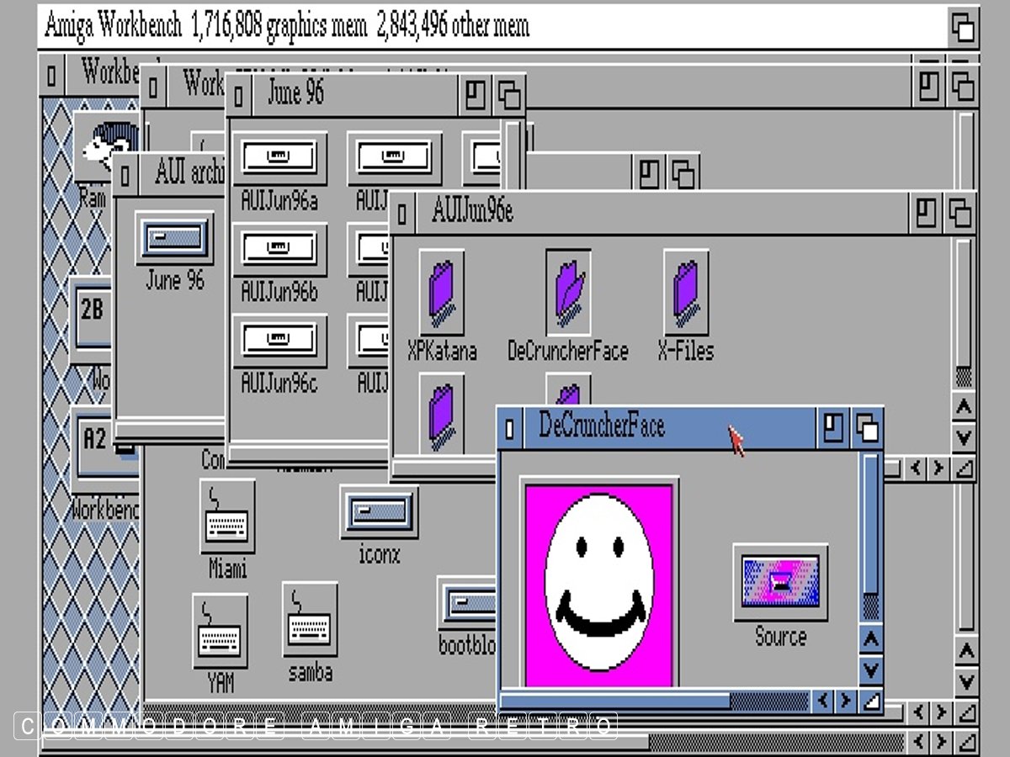
Task: Open the AUIJun96b archive drawer
Action: 279,248
